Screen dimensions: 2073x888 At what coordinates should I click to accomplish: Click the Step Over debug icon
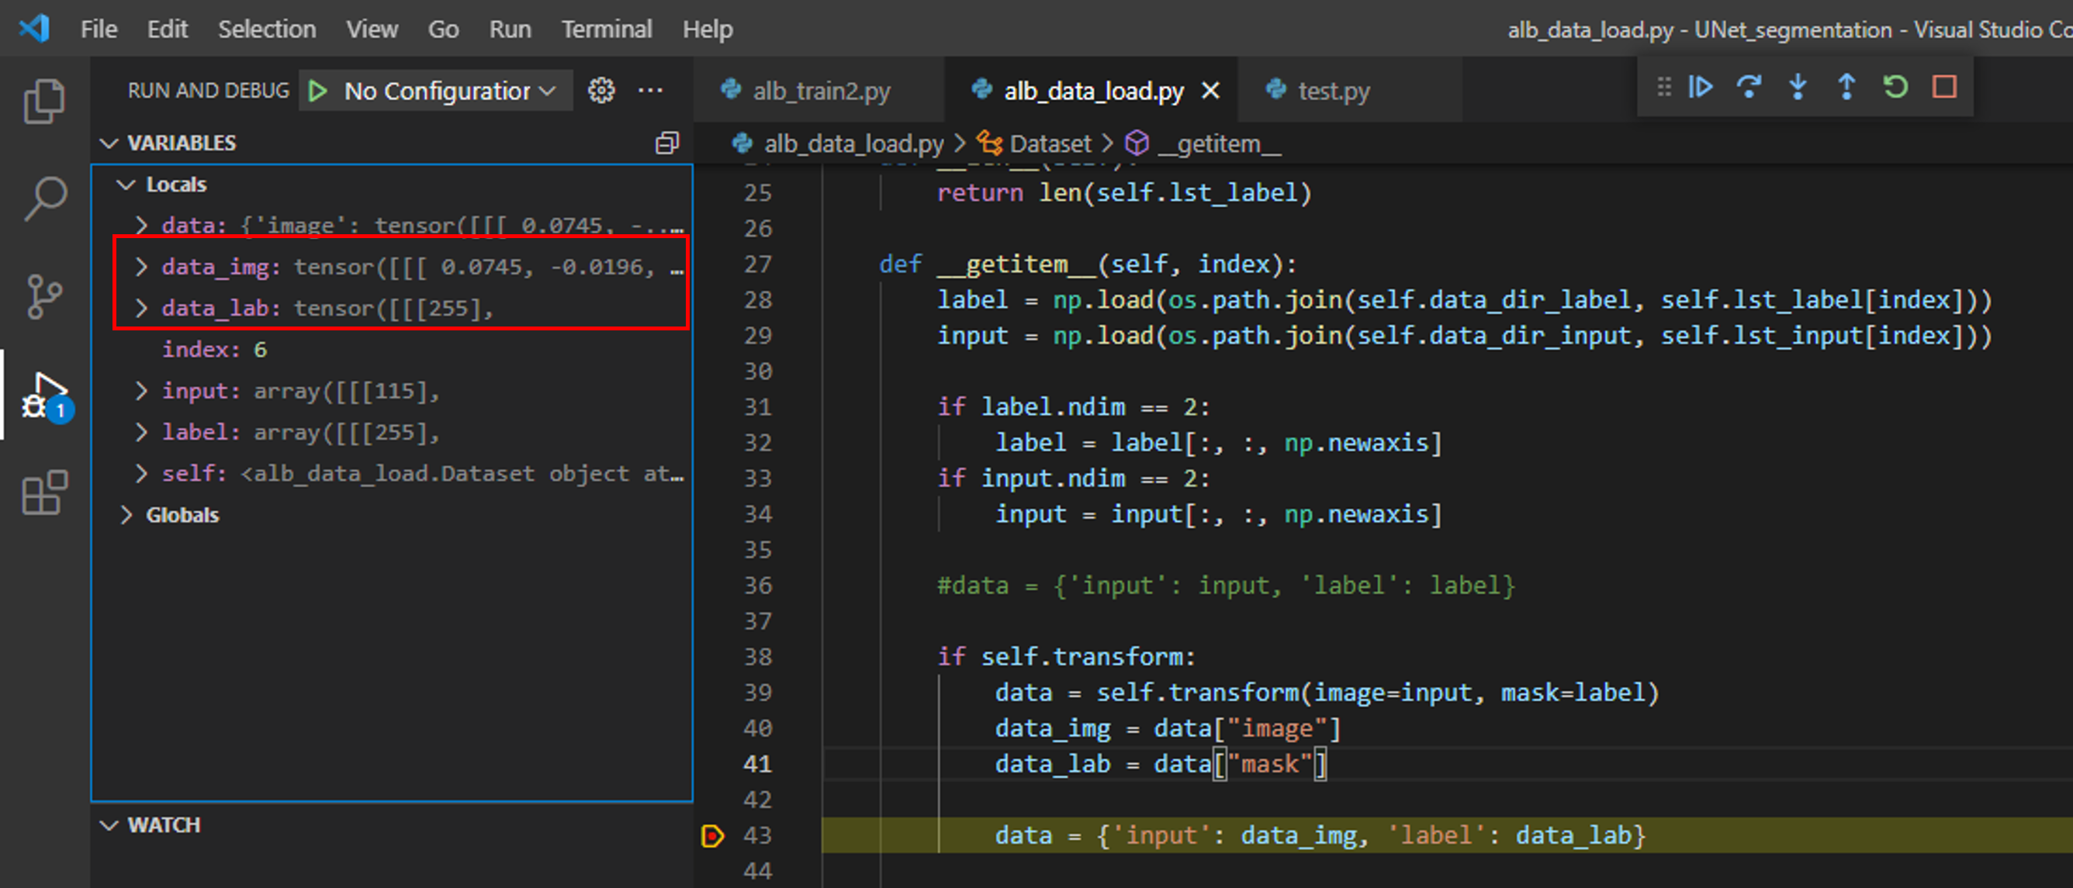pos(1749,87)
